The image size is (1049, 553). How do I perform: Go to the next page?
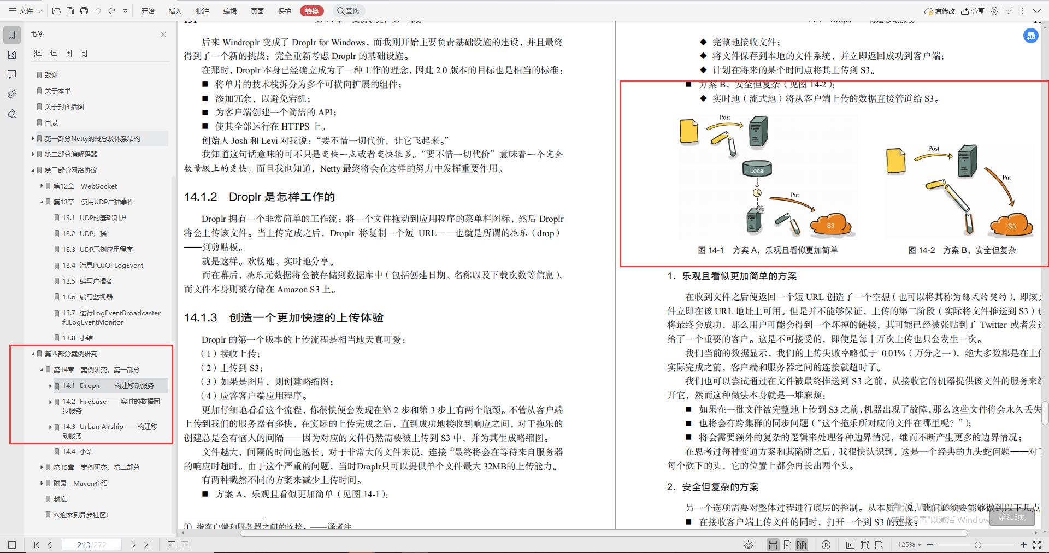click(134, 545)
